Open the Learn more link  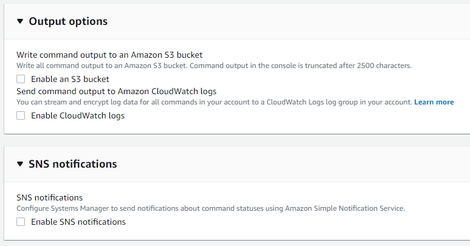(x=434, y=102)
